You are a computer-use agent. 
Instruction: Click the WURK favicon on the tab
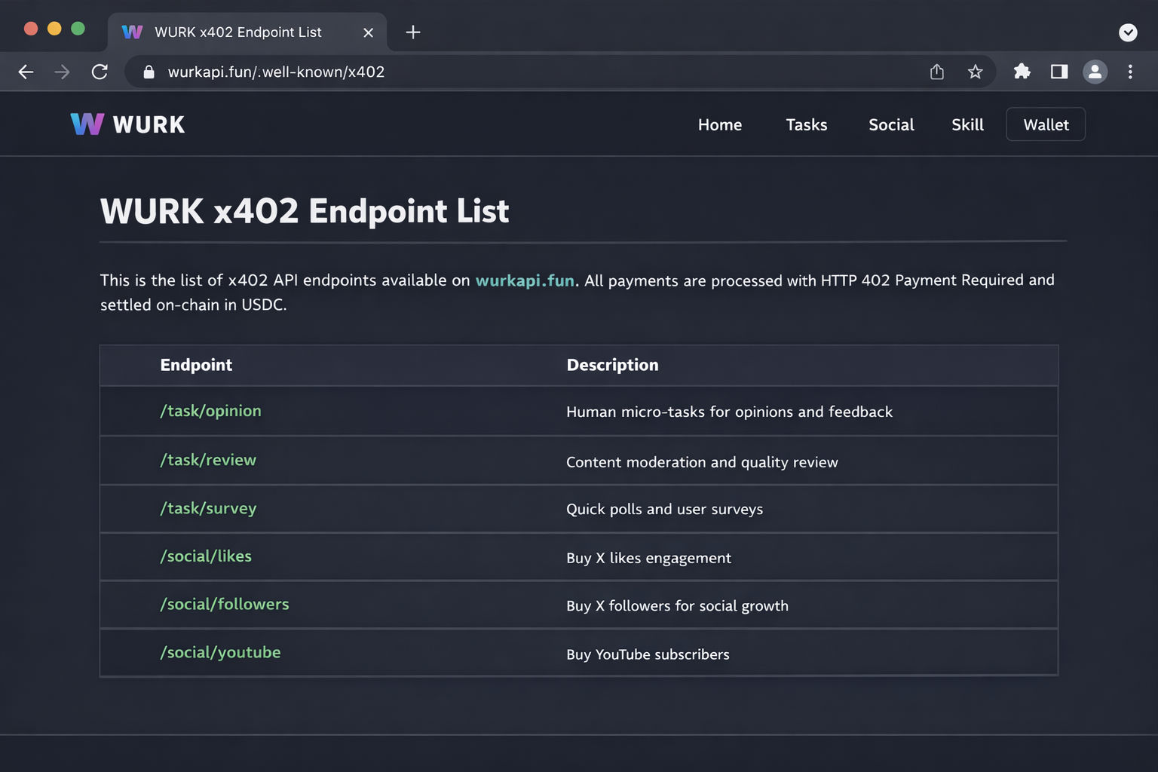[x=132, y=32]
